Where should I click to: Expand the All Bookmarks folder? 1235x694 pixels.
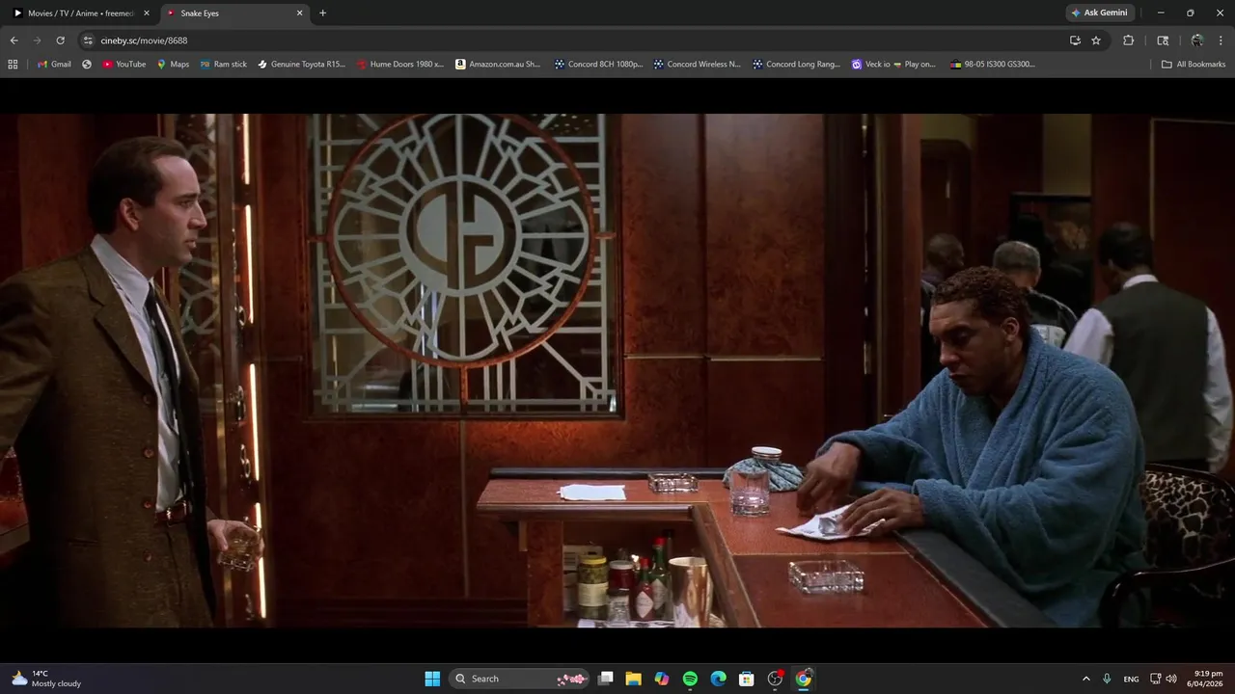pos(1194,65)
